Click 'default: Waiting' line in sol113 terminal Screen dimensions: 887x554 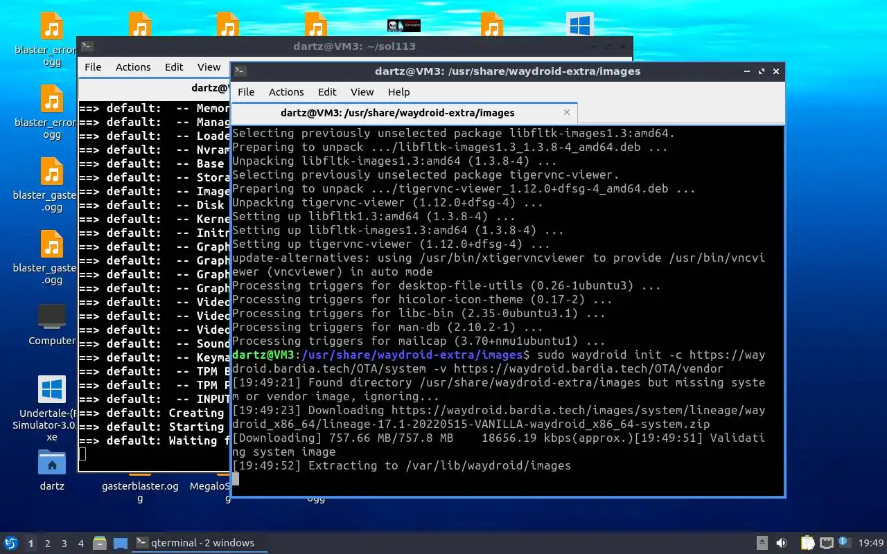155,440
